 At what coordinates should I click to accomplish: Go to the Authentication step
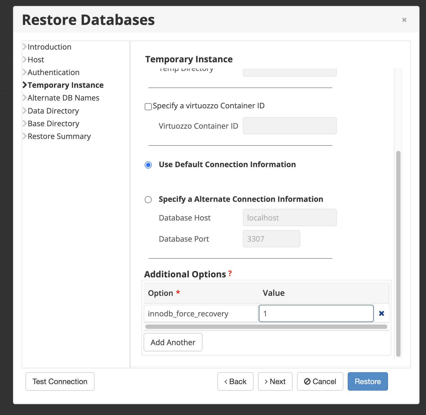[53, 72]
